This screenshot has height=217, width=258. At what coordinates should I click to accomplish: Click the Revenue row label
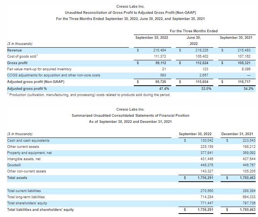tap(15, 50)
